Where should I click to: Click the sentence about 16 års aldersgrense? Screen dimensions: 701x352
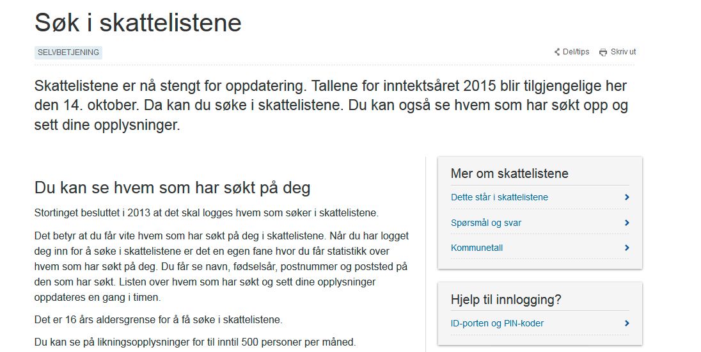coord(159,320)
